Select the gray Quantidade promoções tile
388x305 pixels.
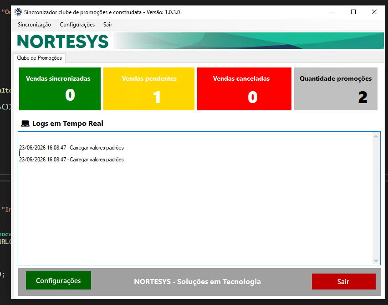pos(336,89)
